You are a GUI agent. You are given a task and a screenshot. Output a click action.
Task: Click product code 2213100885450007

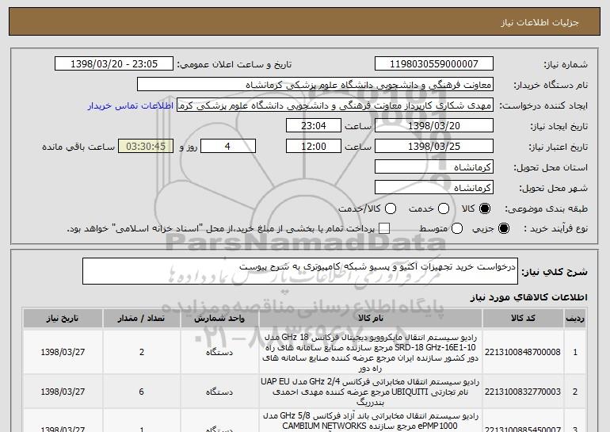pyautogui.click(x=523, y=430)
